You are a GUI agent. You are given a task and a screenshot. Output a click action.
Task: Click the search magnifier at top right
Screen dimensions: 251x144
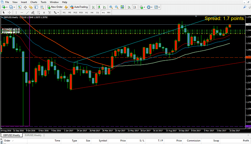click(245, 7)
